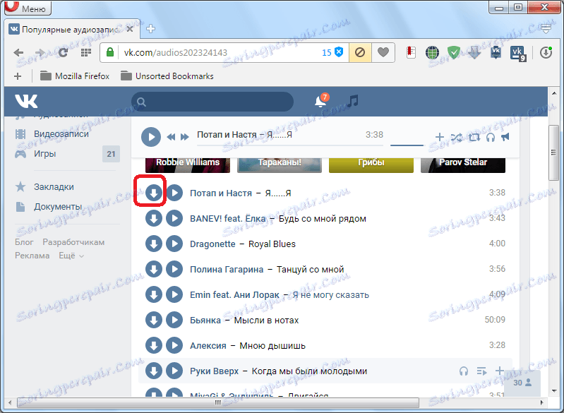Open the gray download arrow extension

pyautogui.click(x=474, y=53)
